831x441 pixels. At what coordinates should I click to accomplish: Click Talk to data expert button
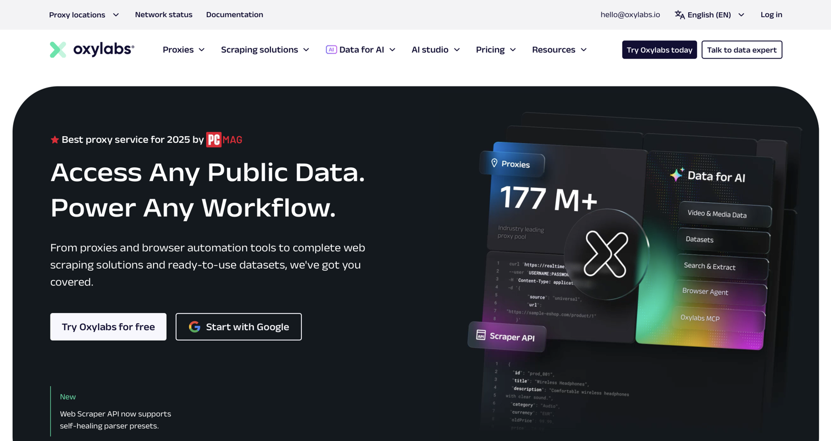coord(742,50)
